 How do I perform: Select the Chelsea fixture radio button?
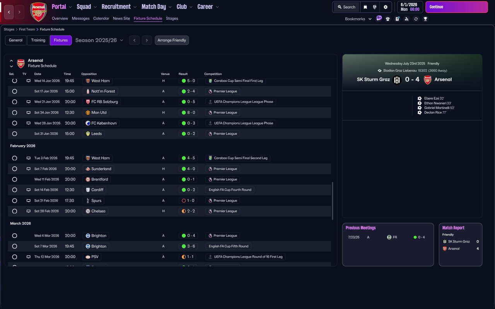[15, 211]
